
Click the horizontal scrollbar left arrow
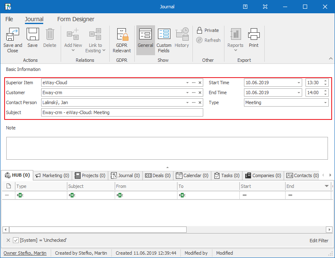(x=5, y=230)
